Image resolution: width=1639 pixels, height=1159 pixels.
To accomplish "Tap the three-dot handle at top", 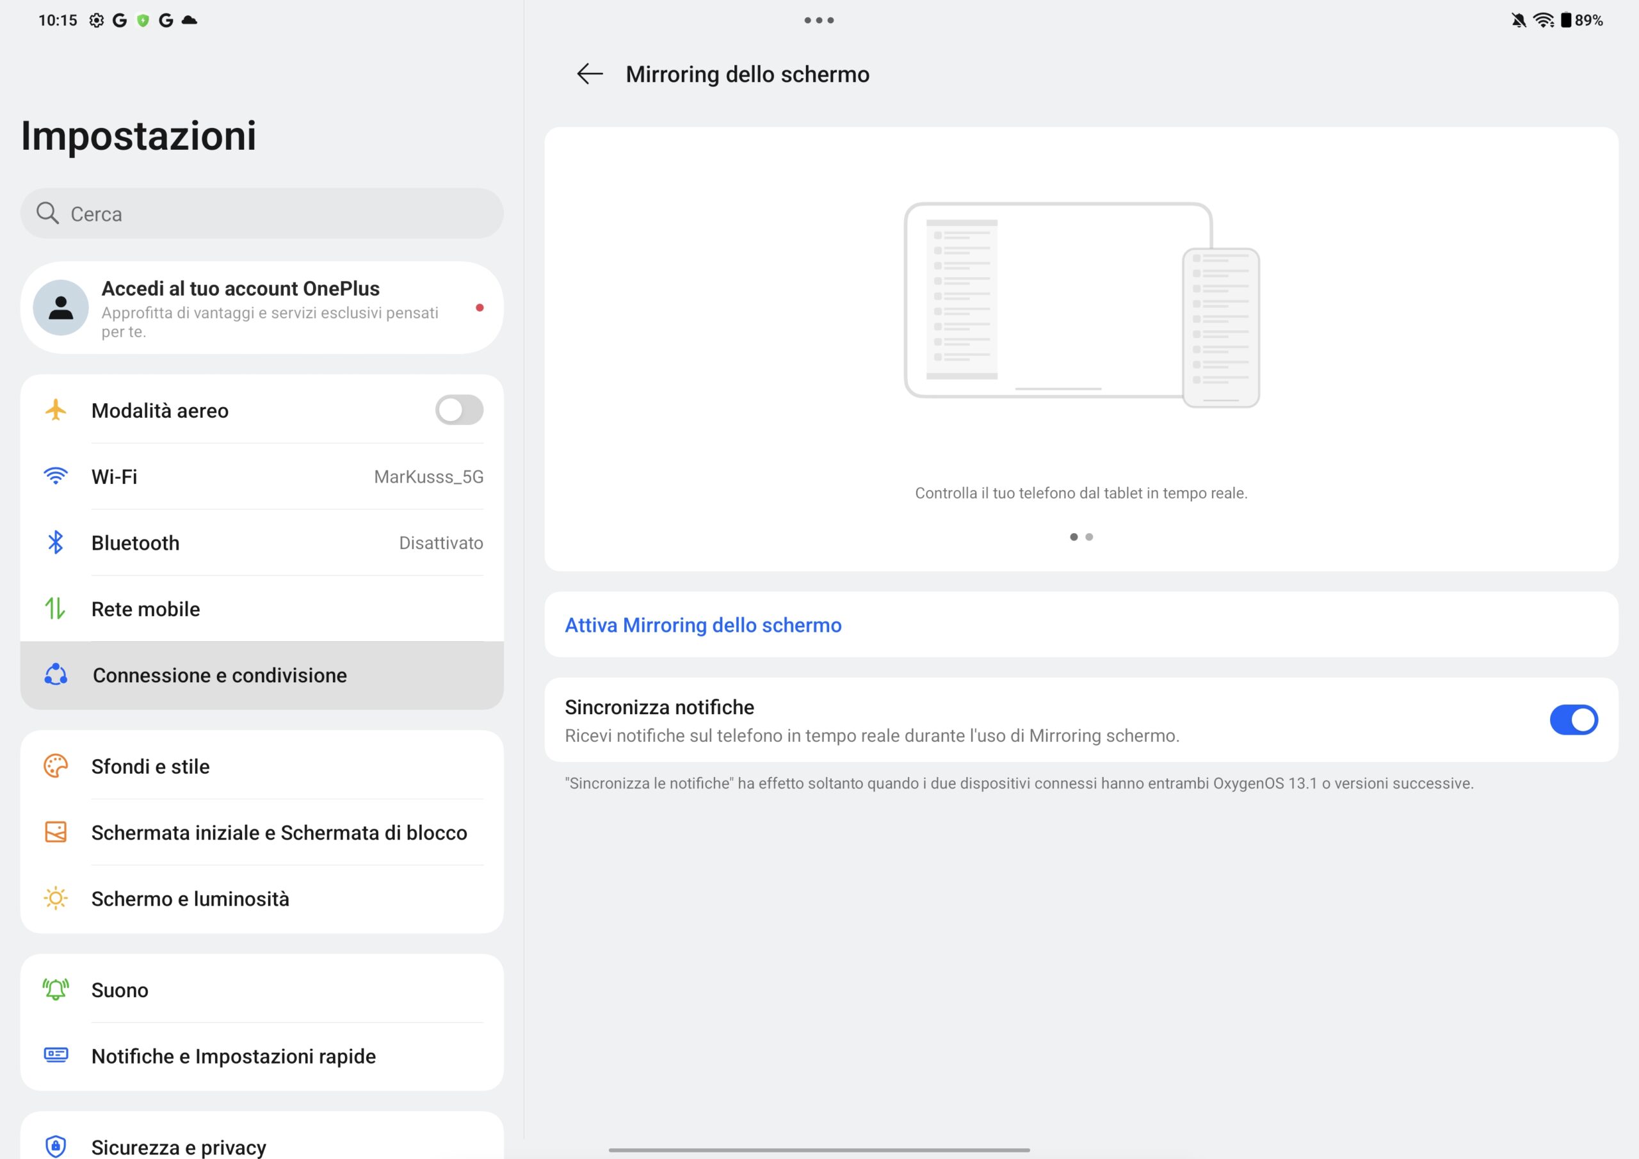I will tap(819, 20).
